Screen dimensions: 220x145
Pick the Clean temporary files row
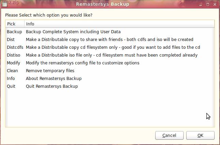(110, 71)
